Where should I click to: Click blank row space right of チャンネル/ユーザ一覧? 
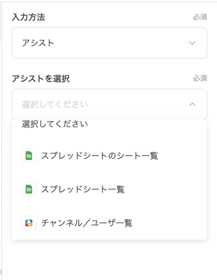click(x=170, y=223)
